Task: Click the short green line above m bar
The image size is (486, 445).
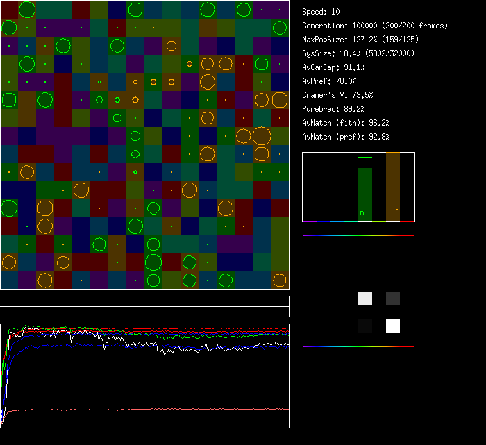Action: tap(365, 158)
